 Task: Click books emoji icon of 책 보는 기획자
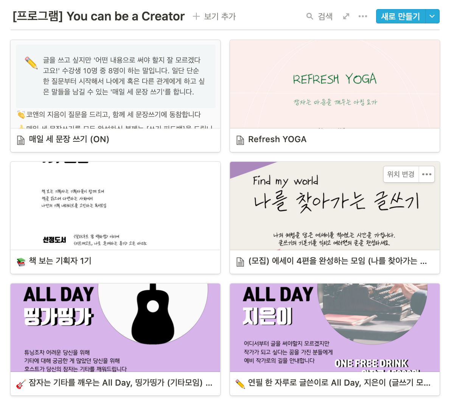click(21, 262)
